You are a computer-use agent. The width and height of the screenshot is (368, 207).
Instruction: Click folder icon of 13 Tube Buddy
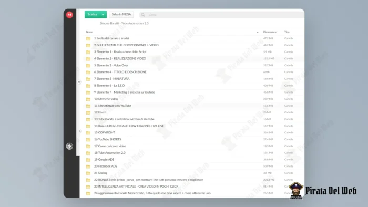tap(88, 119)
